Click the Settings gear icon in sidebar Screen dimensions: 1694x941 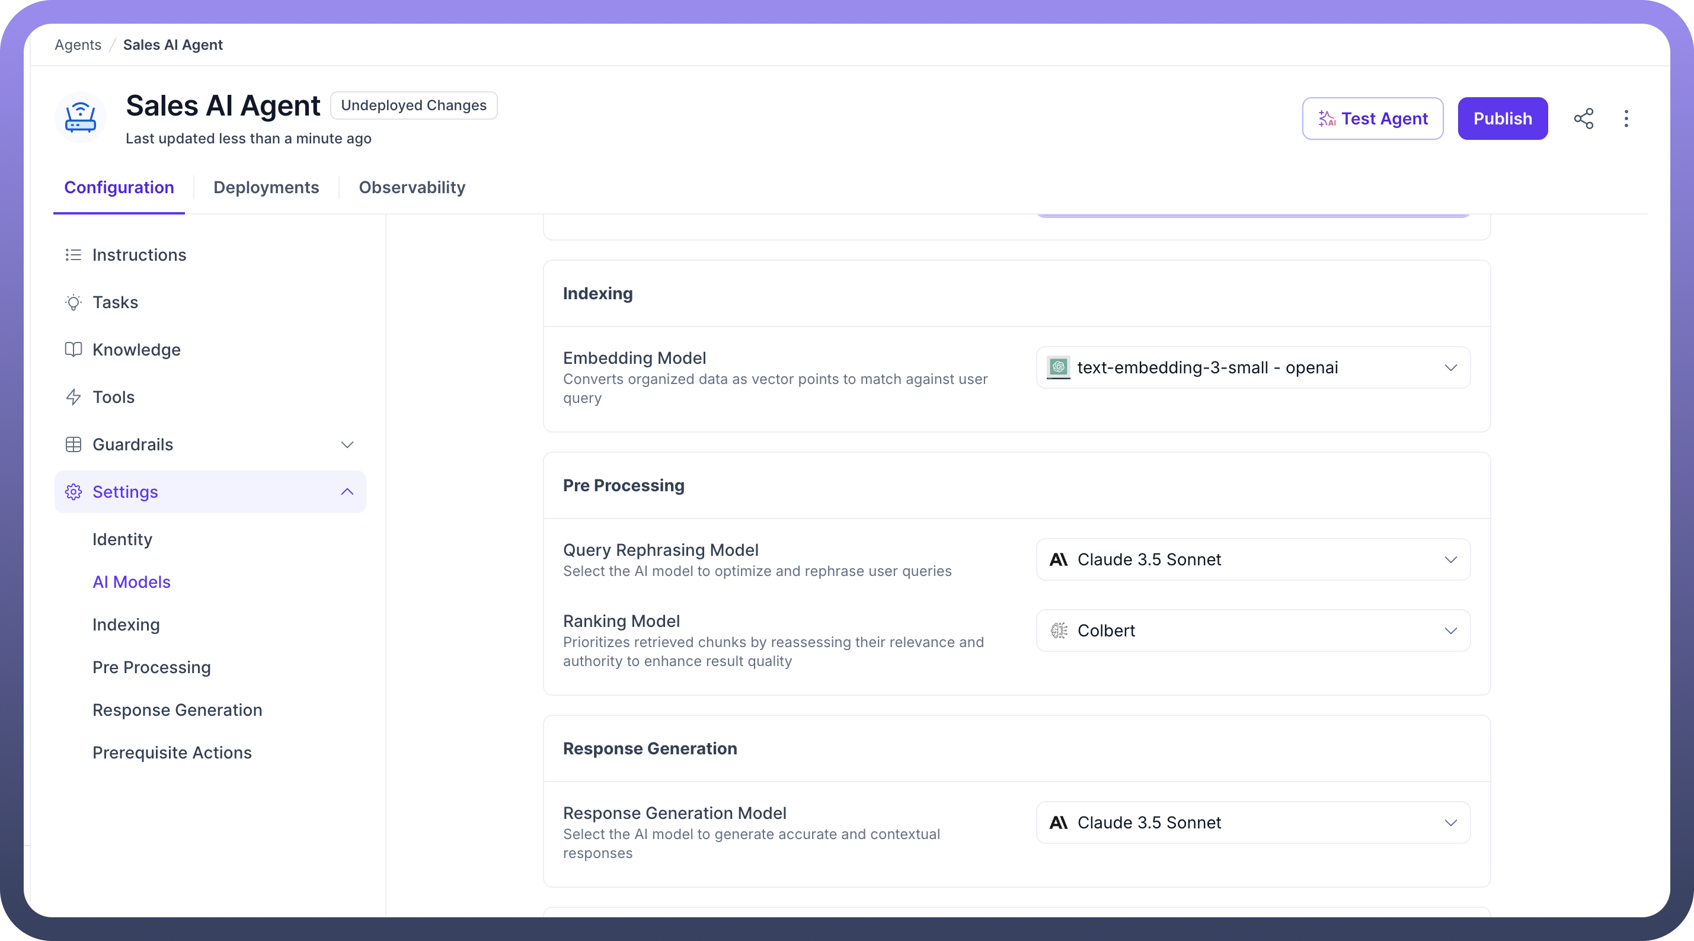(73, 492)
